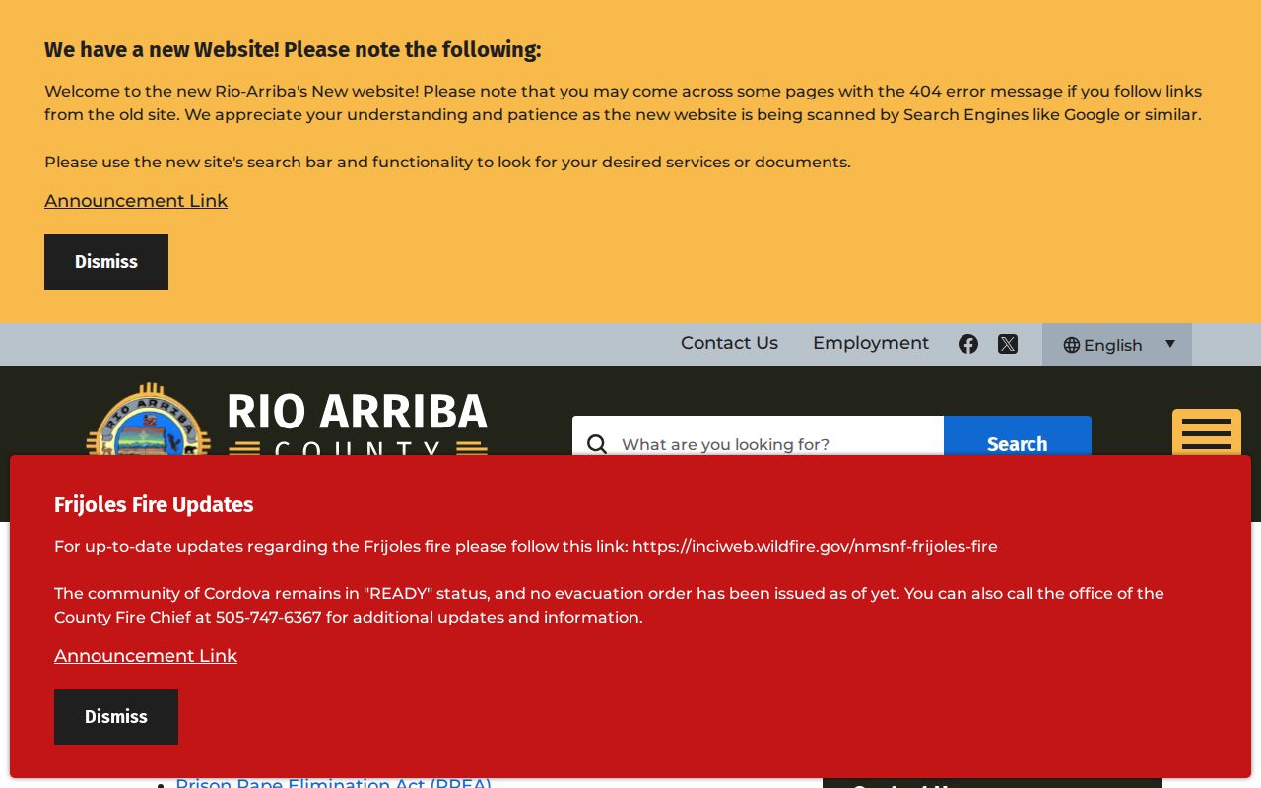1261x788 pixels.
Task: Select the English language label
Action: (x=1113, y=345)
